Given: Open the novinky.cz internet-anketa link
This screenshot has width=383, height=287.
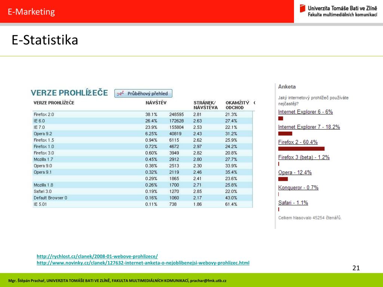Looking at the screenshot, I should coord(143,263).
